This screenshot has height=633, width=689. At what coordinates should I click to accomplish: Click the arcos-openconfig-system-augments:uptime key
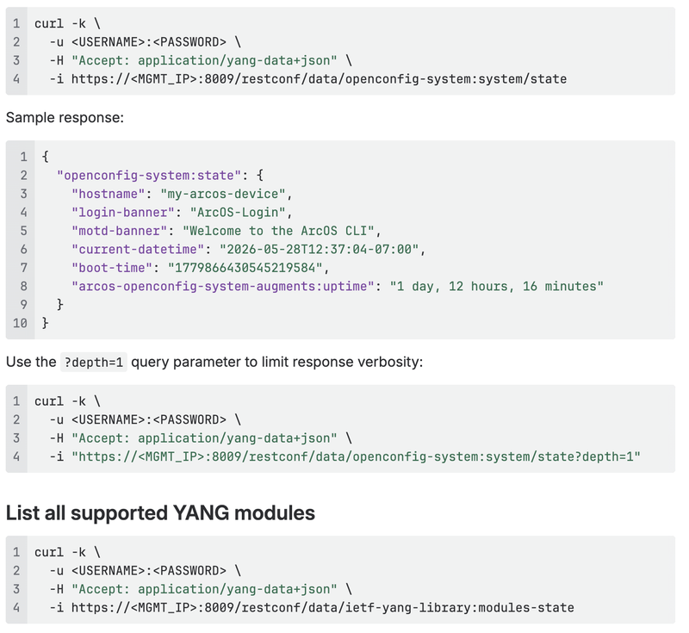[x=223, y=286]
